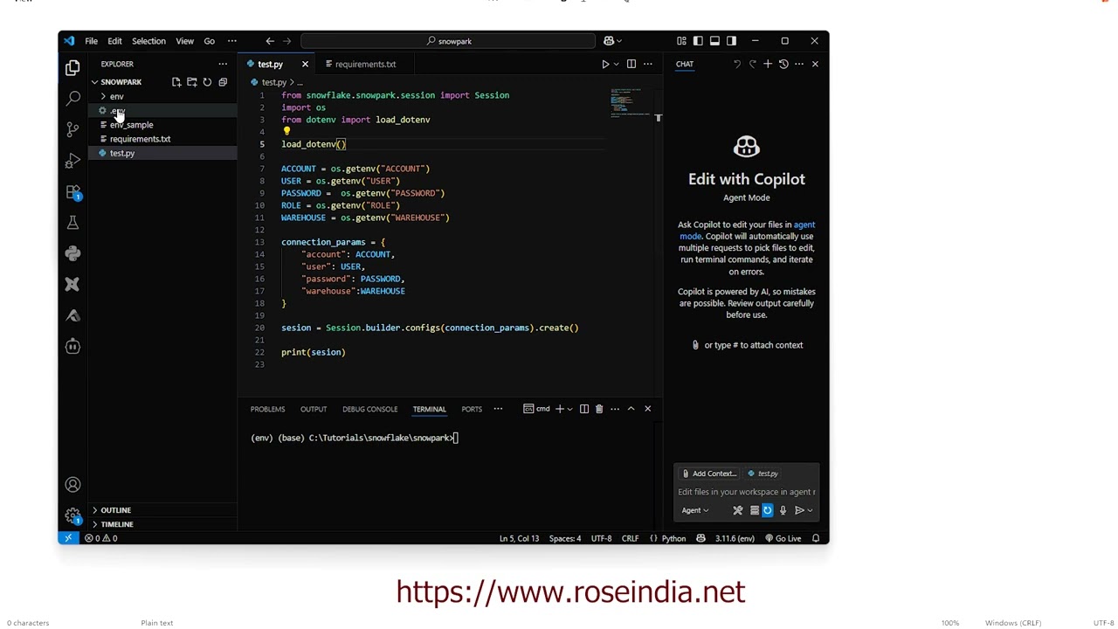Viewport: 1118px width, 629px height.
Task: Click the agent mode link
Action: click(747, 230)
